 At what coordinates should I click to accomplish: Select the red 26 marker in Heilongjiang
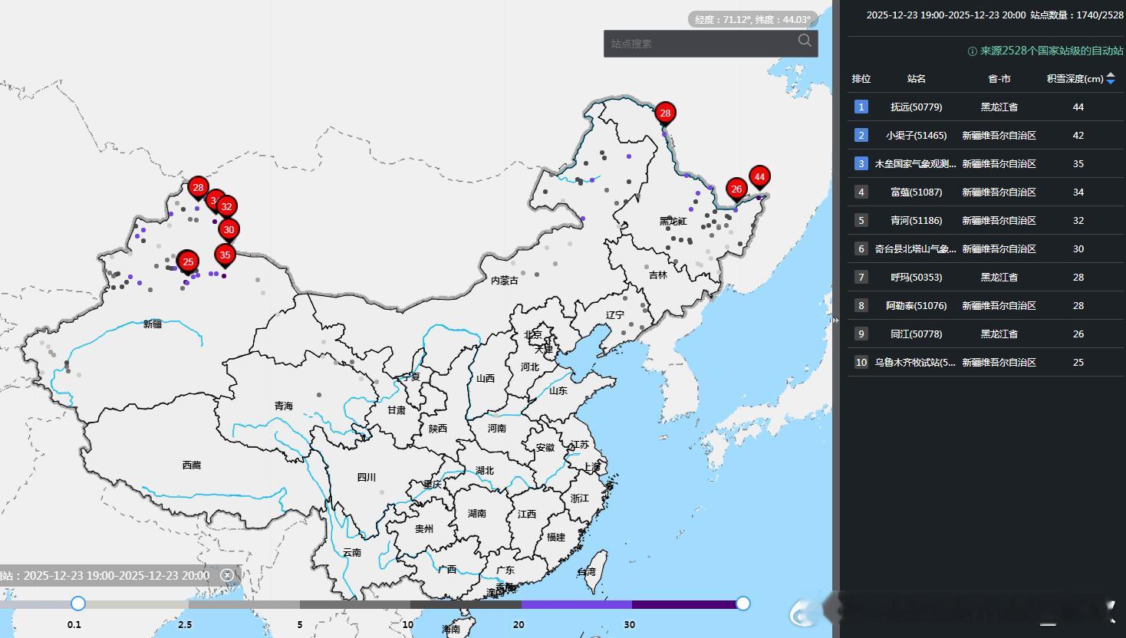tap(736, 191)
